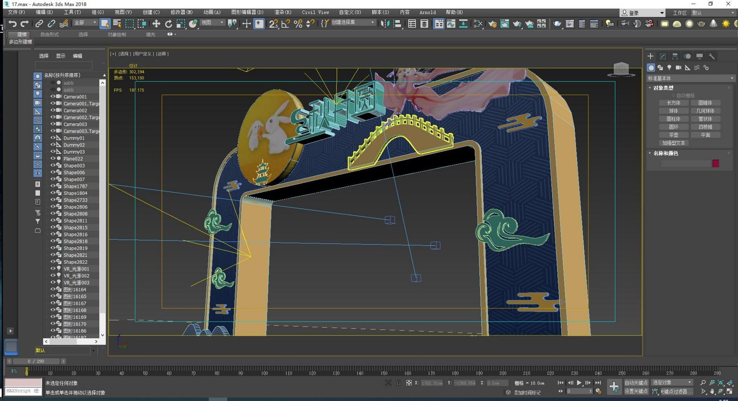Click the selection lock padlock icon

tap(399, 383)
